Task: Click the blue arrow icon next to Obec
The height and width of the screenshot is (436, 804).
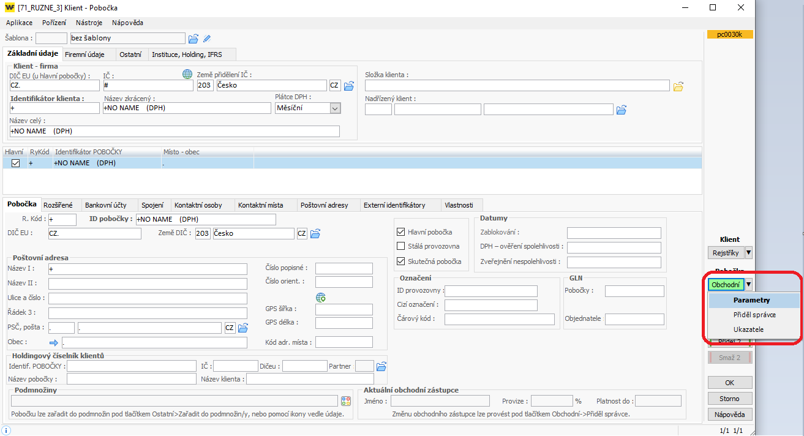Action: [x=53, y=342]
